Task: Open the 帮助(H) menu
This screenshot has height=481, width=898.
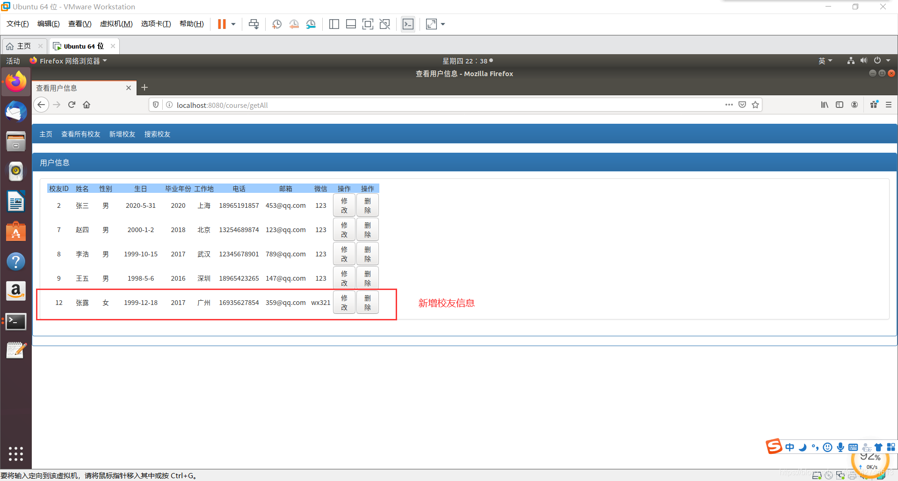Action: tap(192, 24)
